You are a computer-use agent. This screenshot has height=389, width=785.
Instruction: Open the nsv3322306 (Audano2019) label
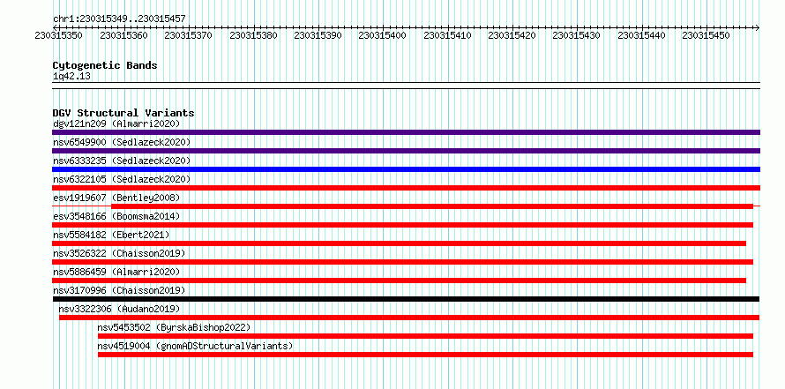point(119,309)
